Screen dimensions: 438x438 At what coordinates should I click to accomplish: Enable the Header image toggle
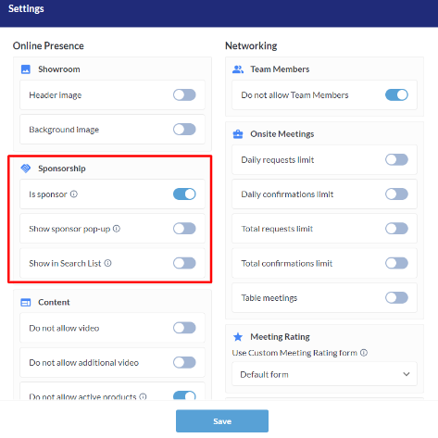[184, 95]
